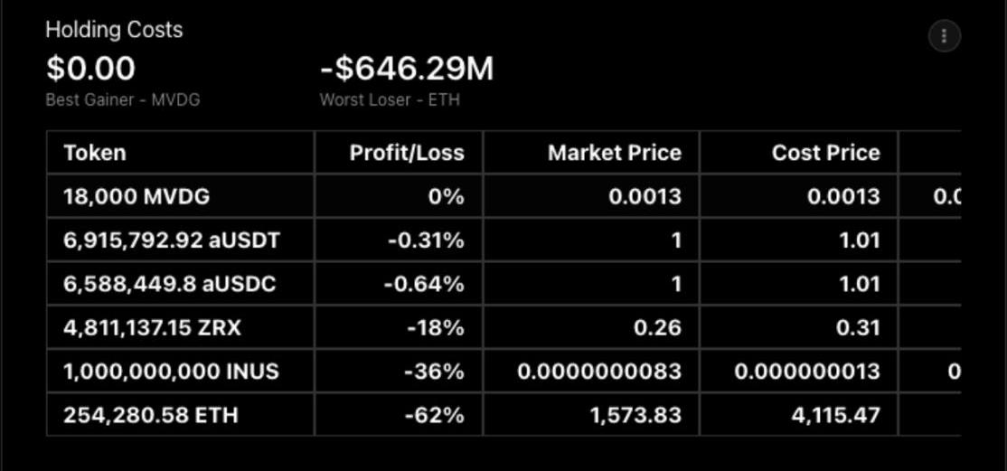Select the Cost Price column header
This screenshot has width=1007, height=471.
(x=826, y=152)
